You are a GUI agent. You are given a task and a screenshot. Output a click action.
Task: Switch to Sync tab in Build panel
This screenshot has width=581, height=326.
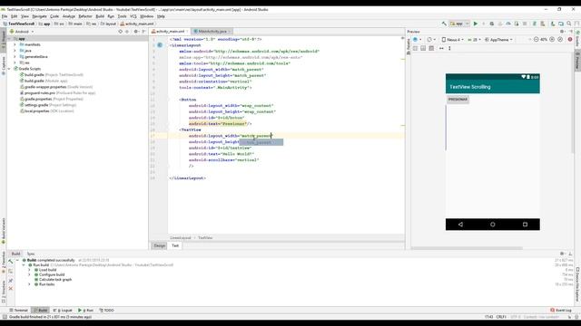(x=31, y=254)
